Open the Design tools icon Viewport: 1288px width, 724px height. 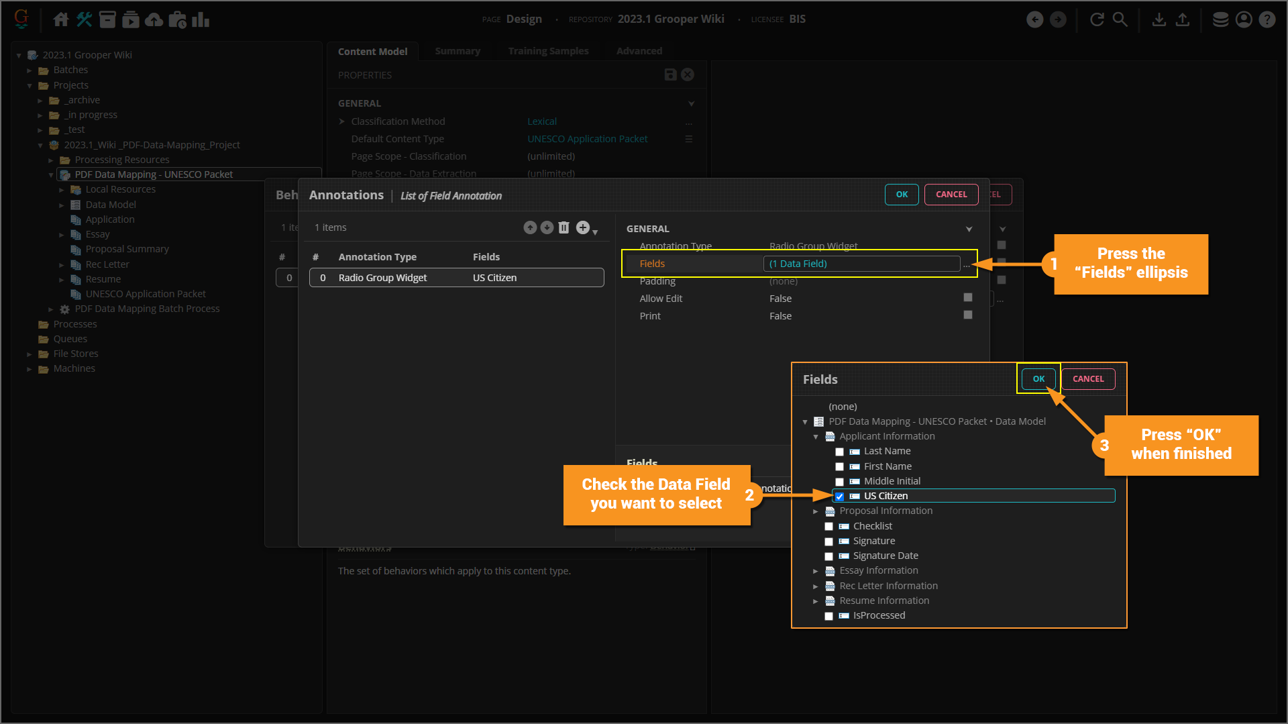pos(84,19)
